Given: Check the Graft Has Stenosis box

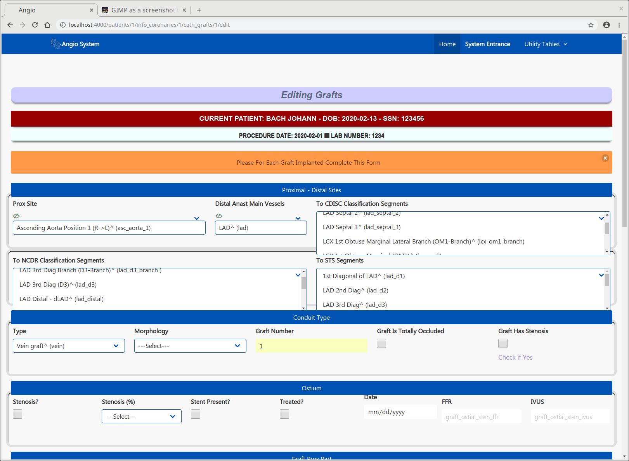Looking at the screenshot, I should (x=503, y=343).
